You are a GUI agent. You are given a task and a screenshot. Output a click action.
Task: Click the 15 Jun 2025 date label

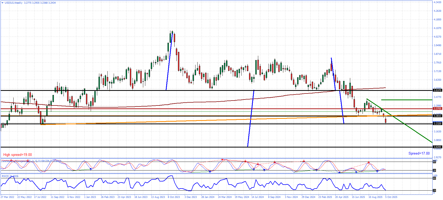pos(358,197)
